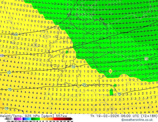Viewport: 158px width, 122px height.
Task: Click the "75" contour label nearest the left edge
Action: click(x=10, y=89)
